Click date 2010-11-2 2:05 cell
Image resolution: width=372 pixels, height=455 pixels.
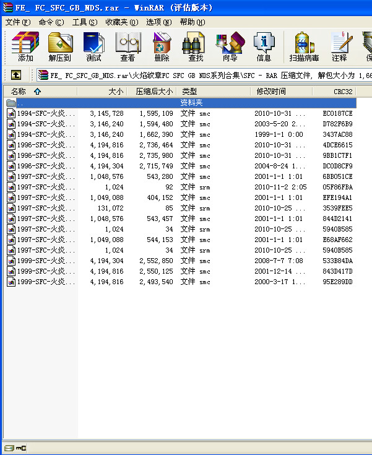point(280,187)
